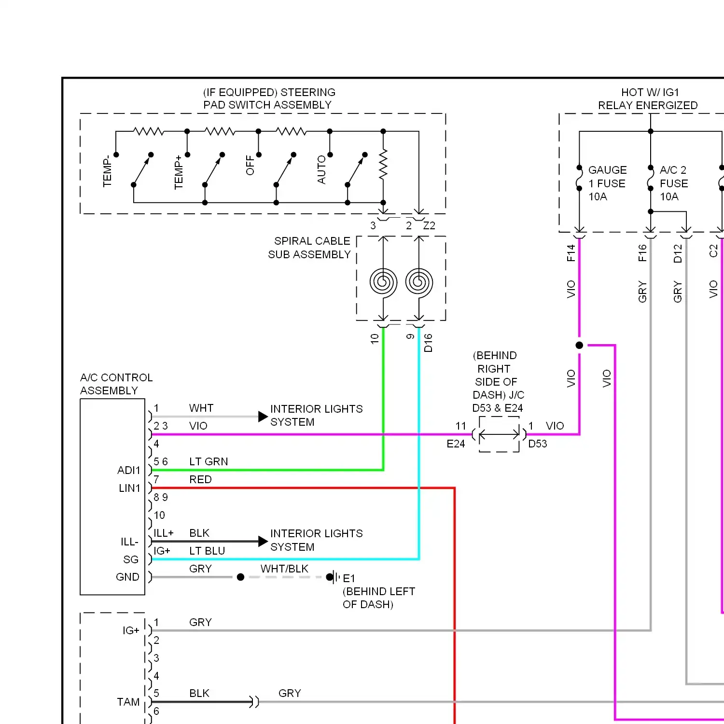The height and width of the screenshot is (724, 724).
Task: Click the OFF switch label
Action: pyautogui.click(x=250, y=166)
